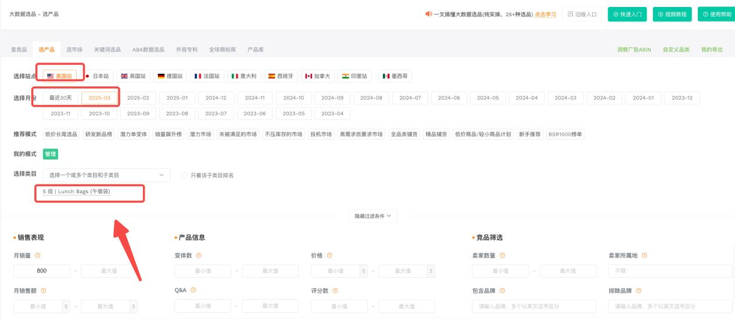Click the 月销量 minimum field showing 800

pos(42,271)
